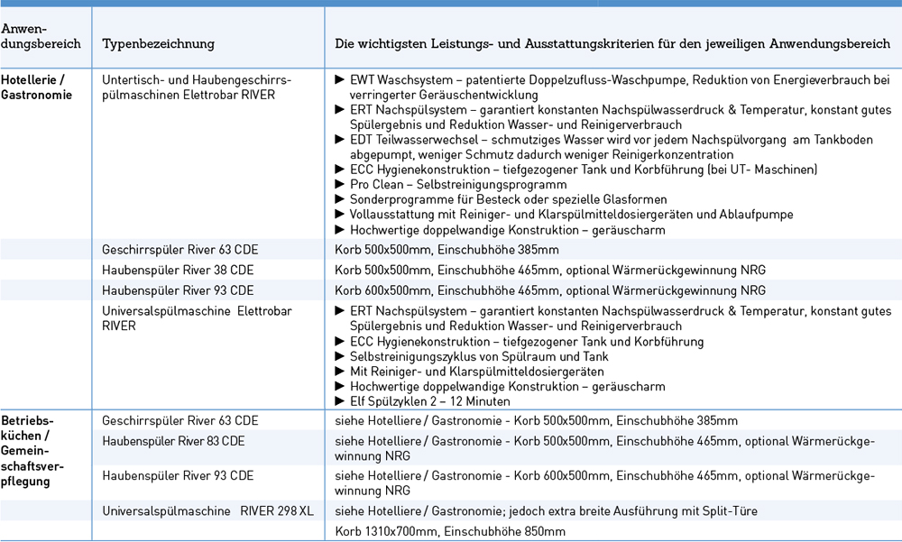The height and width of the screenshot is (542, 902).
Task: Click 'Haubenspüler River 93 CDE' under Betriebsküchen
Action: point(178,476)
